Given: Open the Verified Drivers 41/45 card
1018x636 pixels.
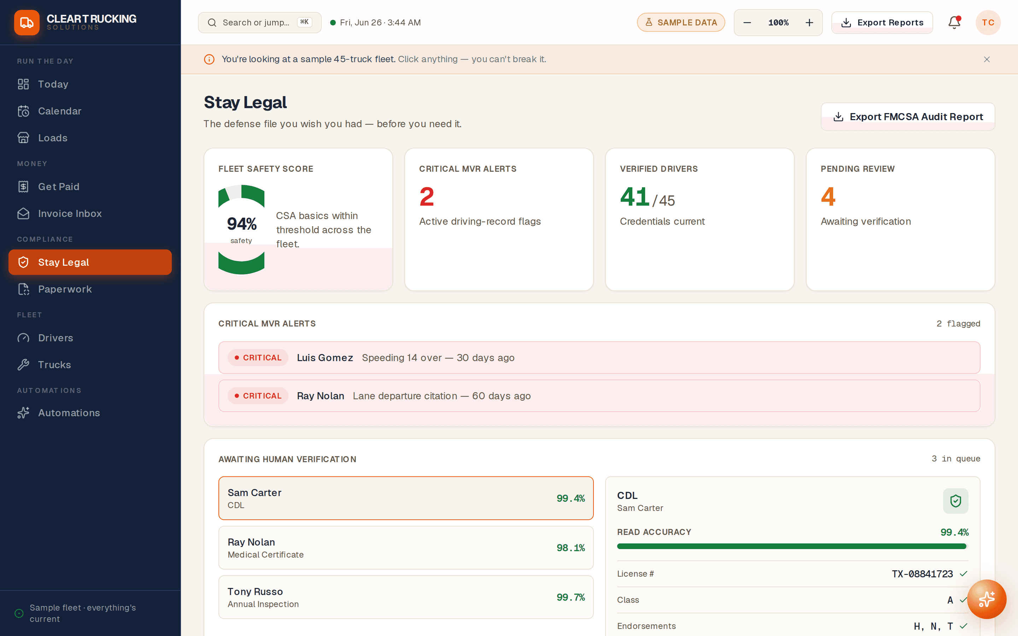Looking at the screenshot, I should (x=700, y=219).
